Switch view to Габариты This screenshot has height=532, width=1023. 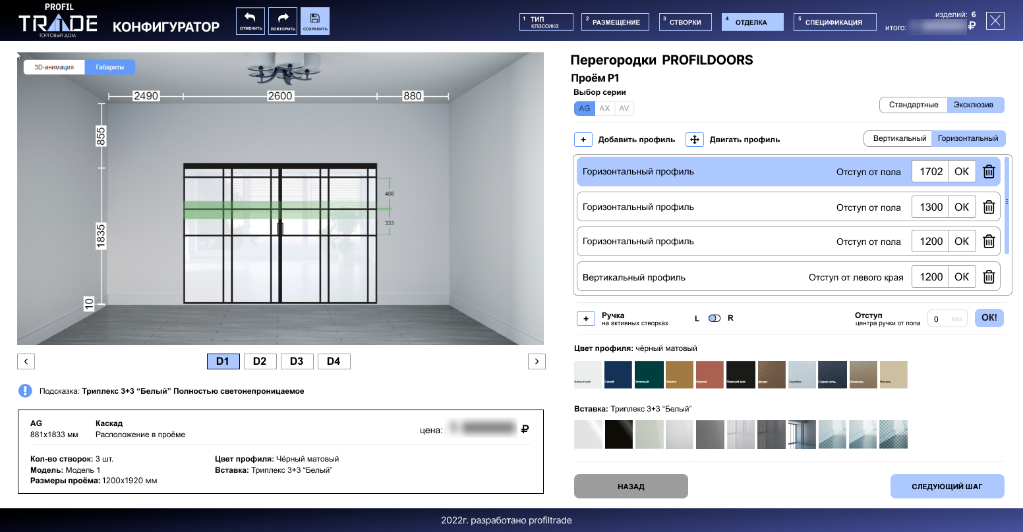pyautogui.click(x=110, y=67)
